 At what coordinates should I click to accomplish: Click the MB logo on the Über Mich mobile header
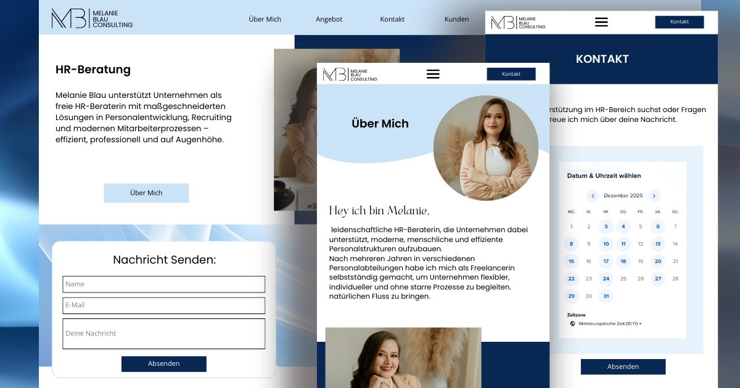pos(349,75)
